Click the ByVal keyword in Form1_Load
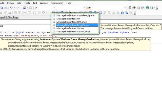The image size is (162, 91). tap(21, 32)
